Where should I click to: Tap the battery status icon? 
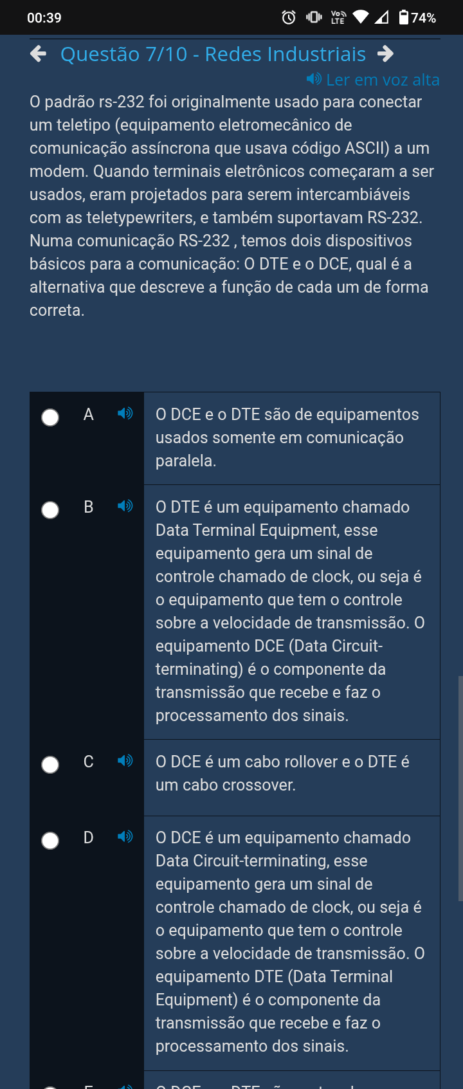click(404, 17)
